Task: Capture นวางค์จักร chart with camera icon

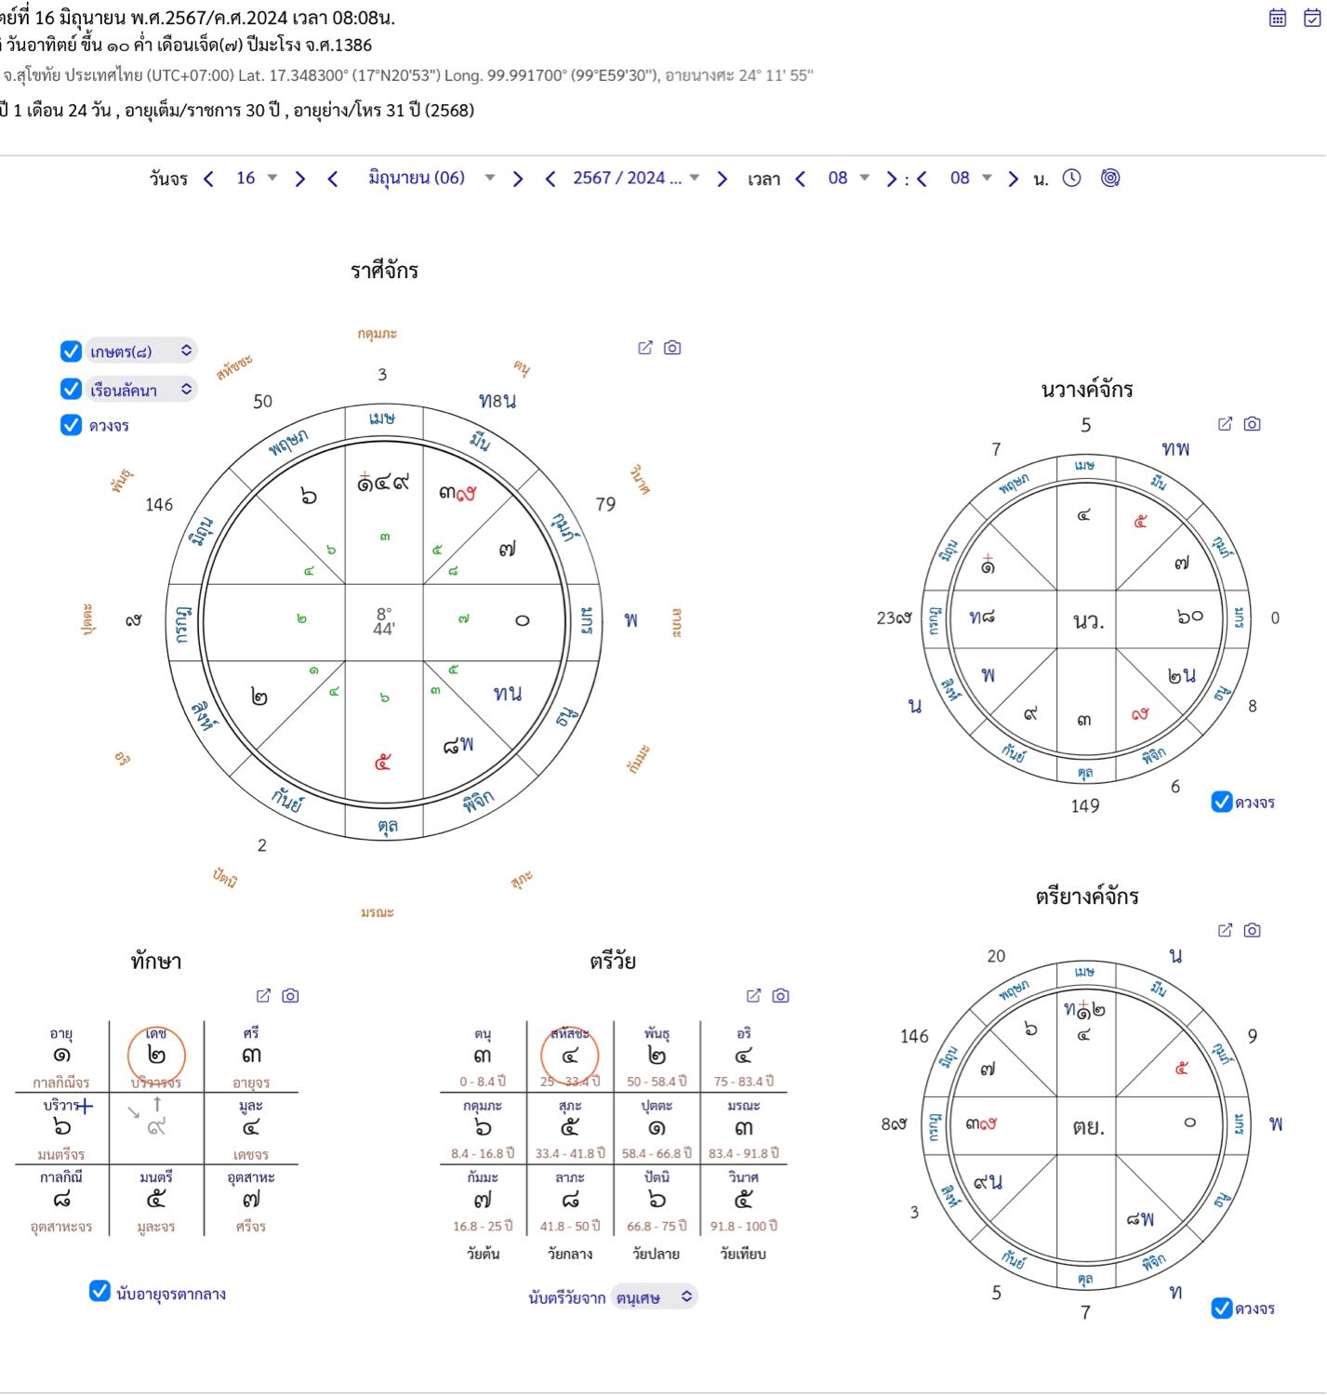Action: point(1253,424)
